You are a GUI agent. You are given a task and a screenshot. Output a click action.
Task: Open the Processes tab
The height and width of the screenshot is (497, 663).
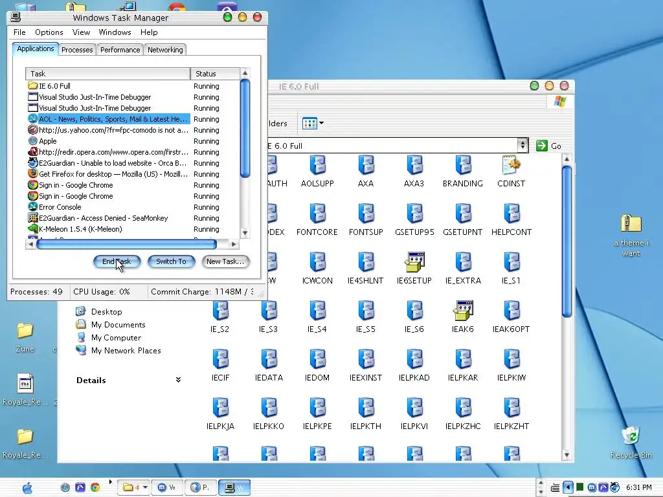tap(77, 49)
